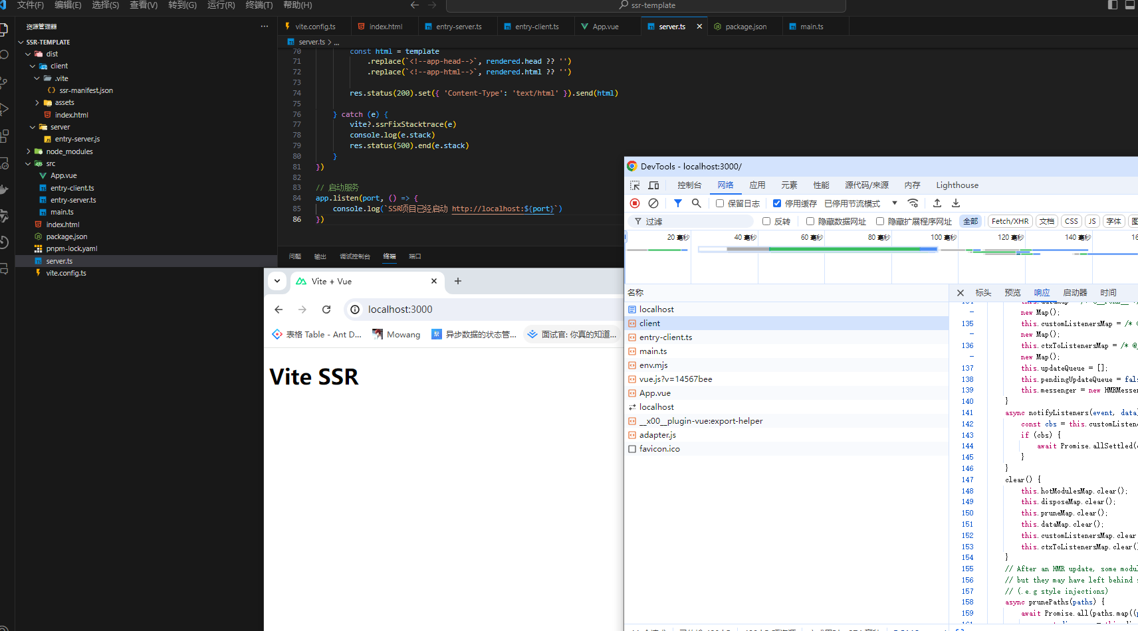Viewport: 1138px width, 631px height.
Task: Open the 问题 panel tab in VS Code
Action: 295,256
